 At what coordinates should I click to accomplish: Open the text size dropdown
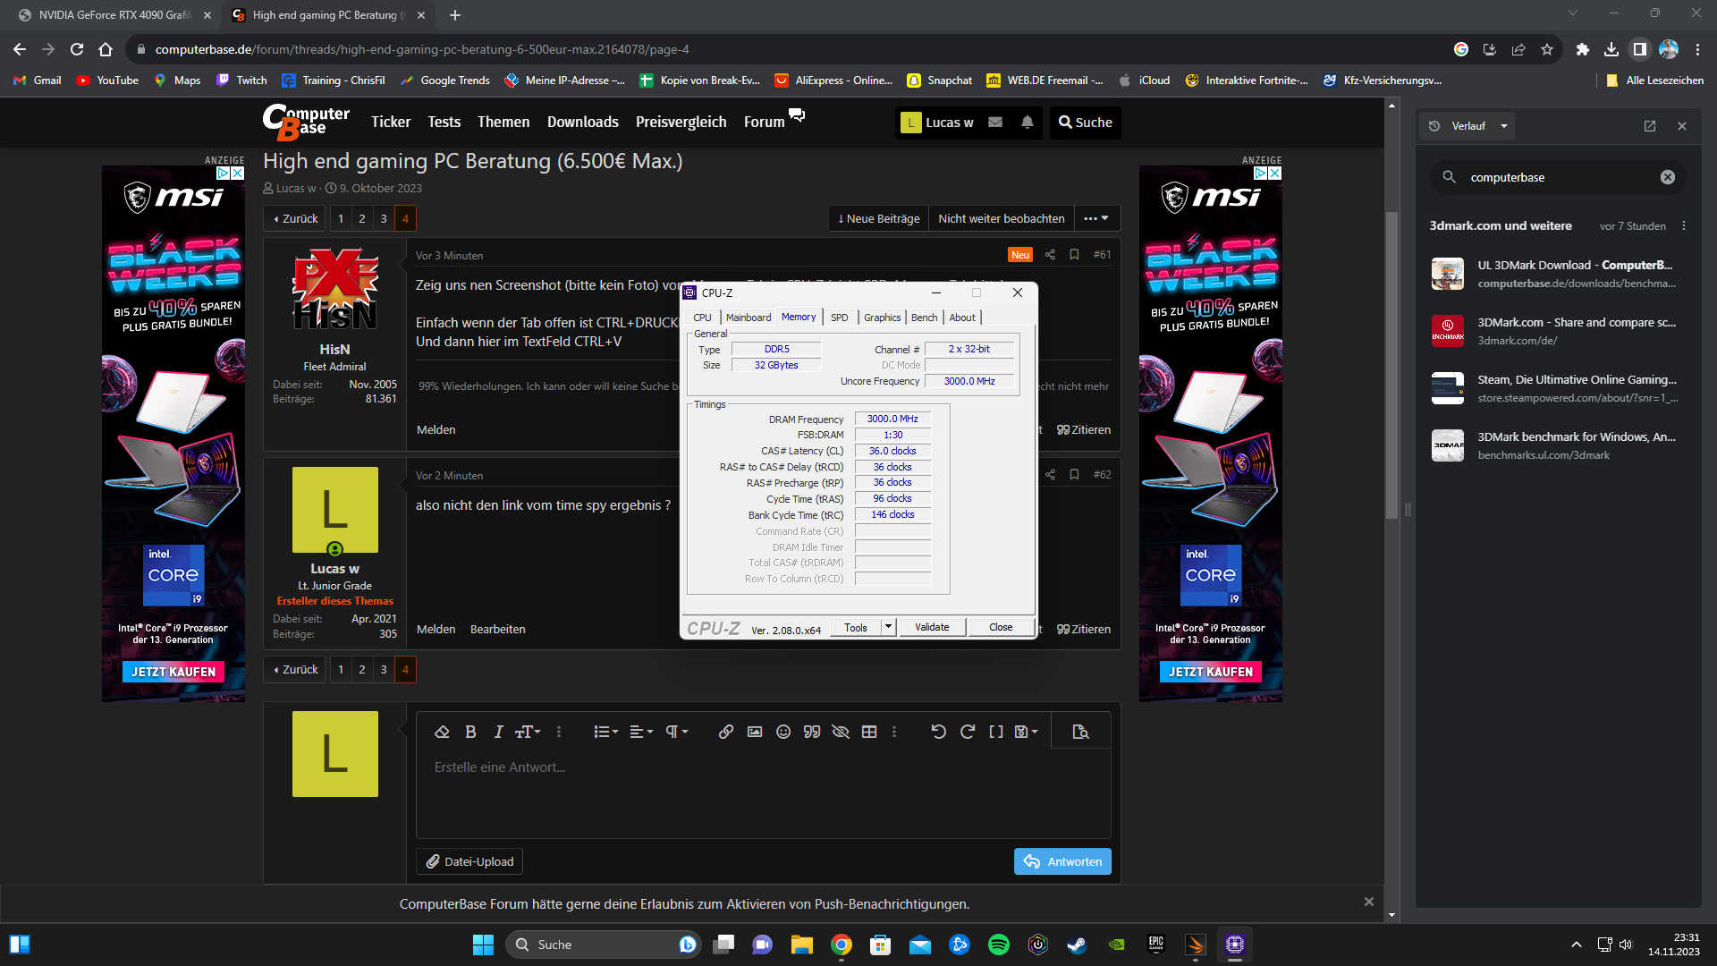pos(528,731)
